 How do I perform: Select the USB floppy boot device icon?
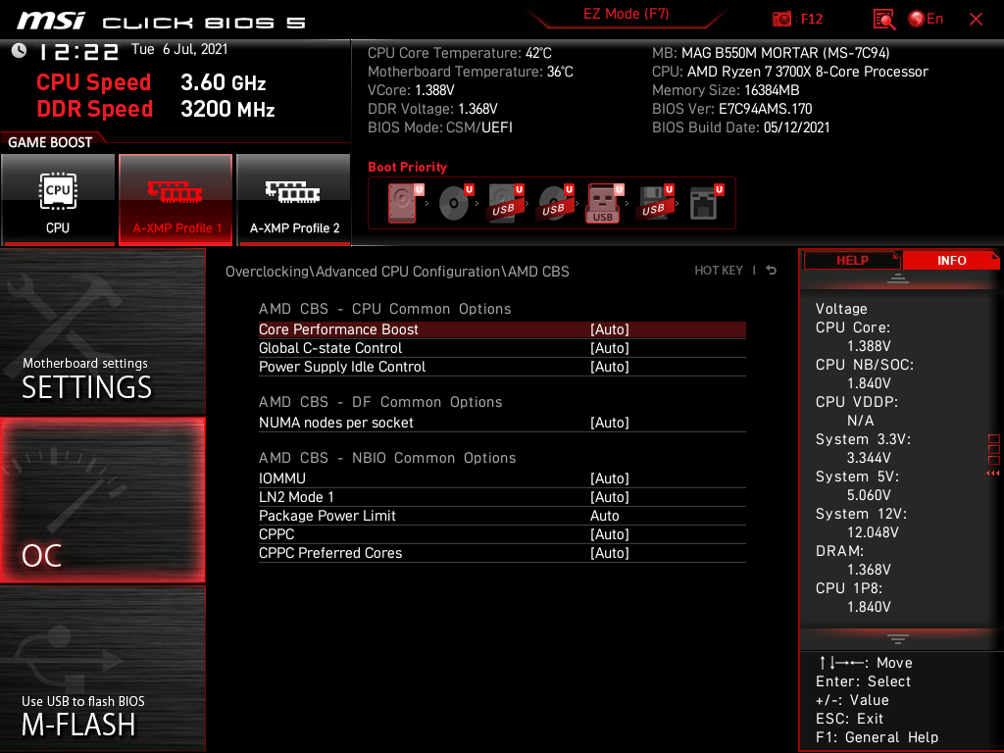[x=654, y=203]
